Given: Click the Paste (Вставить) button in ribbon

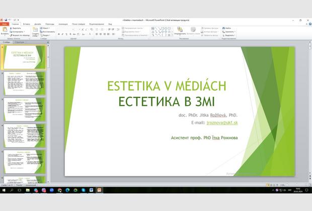Looking at the screenshot, I should click(x=5, y=31).
